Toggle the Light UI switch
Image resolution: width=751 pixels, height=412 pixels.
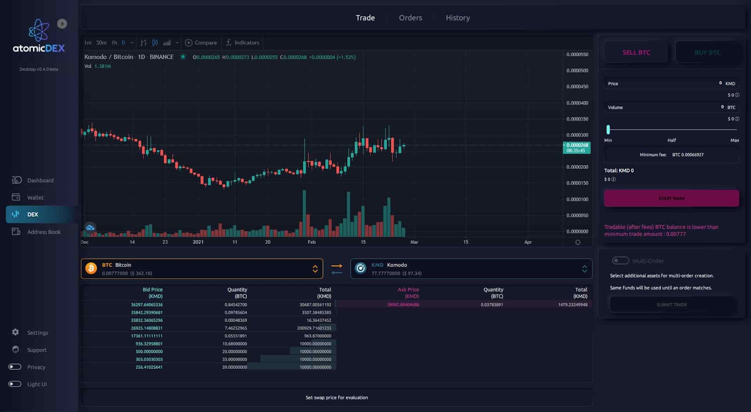coord(15,384)
